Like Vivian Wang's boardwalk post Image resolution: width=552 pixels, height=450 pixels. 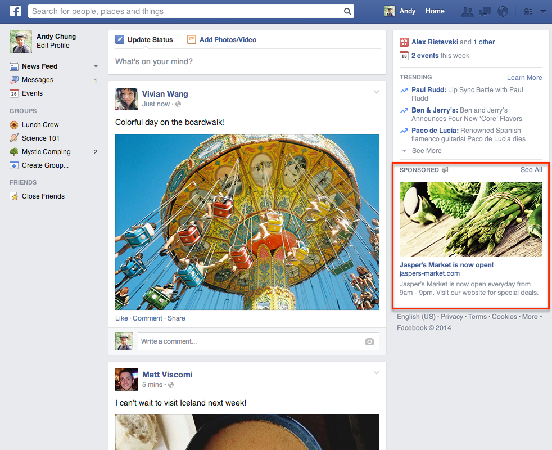pos(121,318)
